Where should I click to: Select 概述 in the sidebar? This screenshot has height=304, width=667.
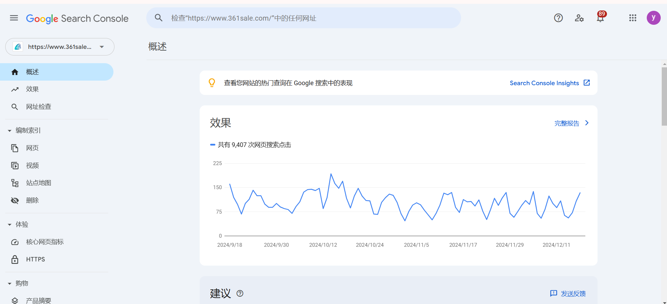click(x=57, y=72)
